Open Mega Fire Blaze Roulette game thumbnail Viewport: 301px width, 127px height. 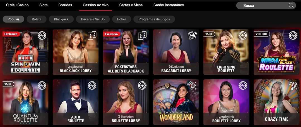(276, 52)
